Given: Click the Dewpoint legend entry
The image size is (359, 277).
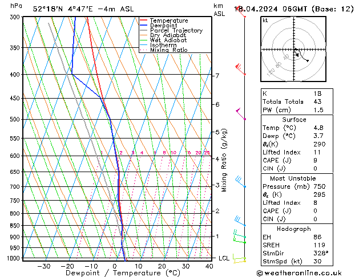Looking at the screenshot, I should point(164,26).
